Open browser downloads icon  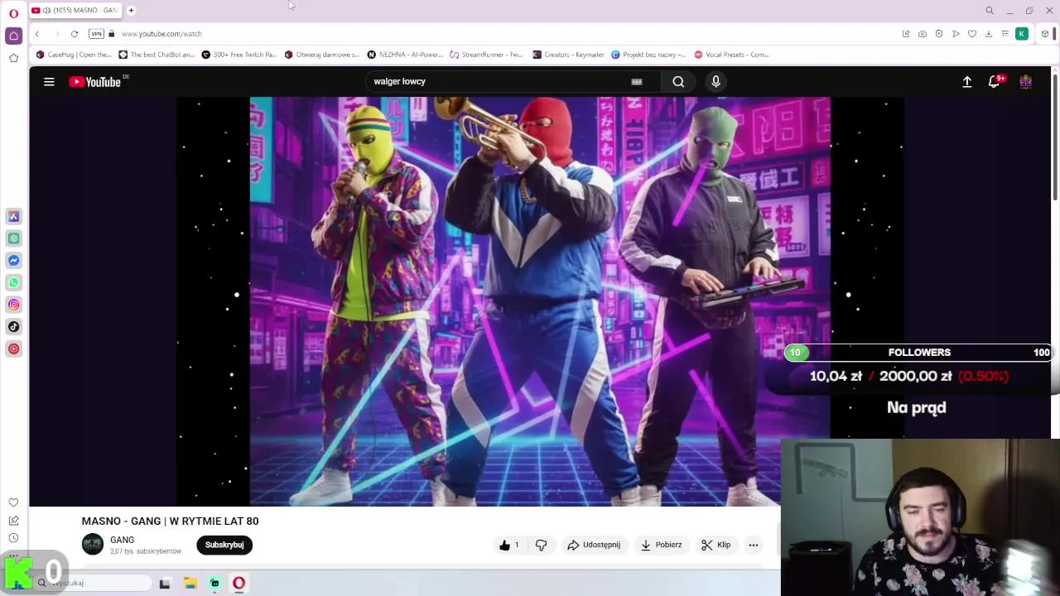tap(989, 34)
